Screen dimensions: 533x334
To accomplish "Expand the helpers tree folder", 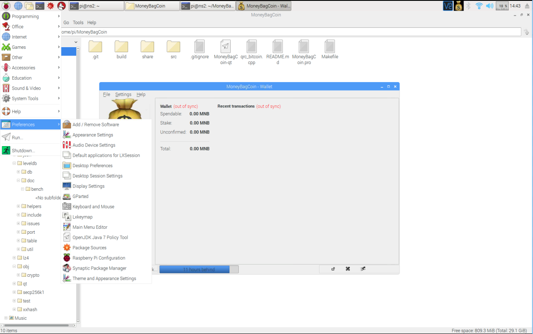I will tap(18, 206).
